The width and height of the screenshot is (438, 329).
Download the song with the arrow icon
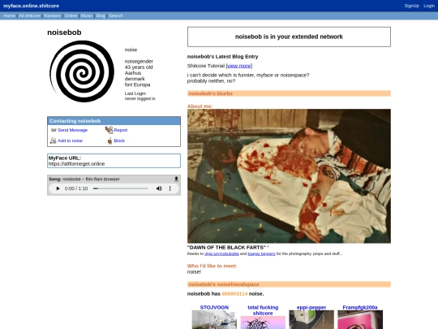pyautogui.click(x=176, y=179)
